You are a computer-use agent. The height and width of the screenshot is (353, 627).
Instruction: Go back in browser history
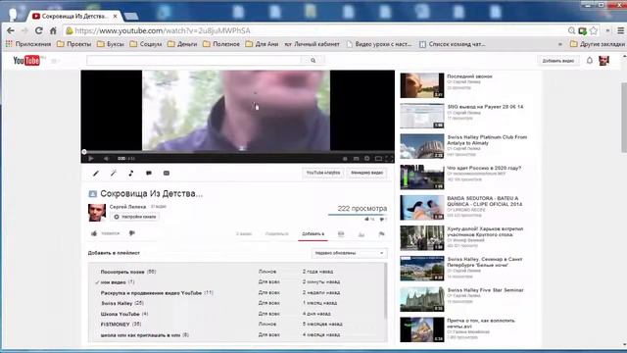pos(11,30)
